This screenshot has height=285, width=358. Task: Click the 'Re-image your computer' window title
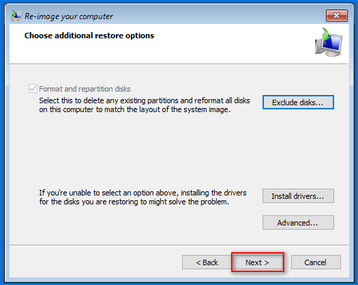click(68, 16)
